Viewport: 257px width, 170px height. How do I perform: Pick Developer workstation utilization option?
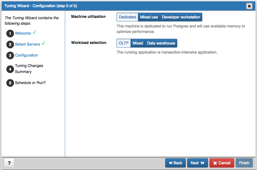[x=181, y=17]
